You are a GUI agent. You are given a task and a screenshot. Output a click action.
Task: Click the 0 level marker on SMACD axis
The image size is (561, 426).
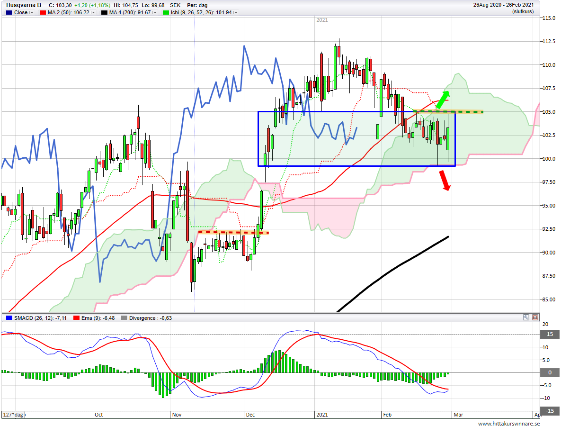pyautogui.click(x=550, y=372)
